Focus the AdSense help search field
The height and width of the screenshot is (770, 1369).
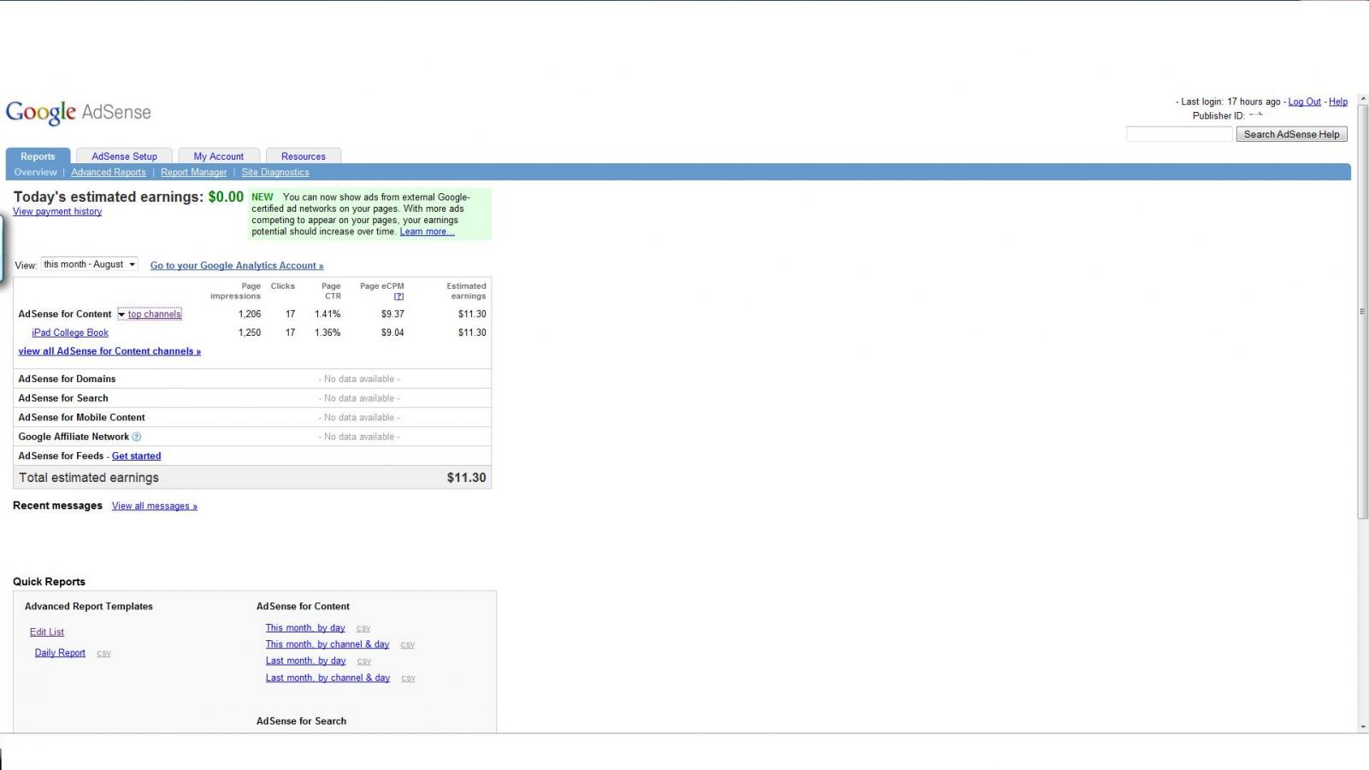tap(1179, 134)
